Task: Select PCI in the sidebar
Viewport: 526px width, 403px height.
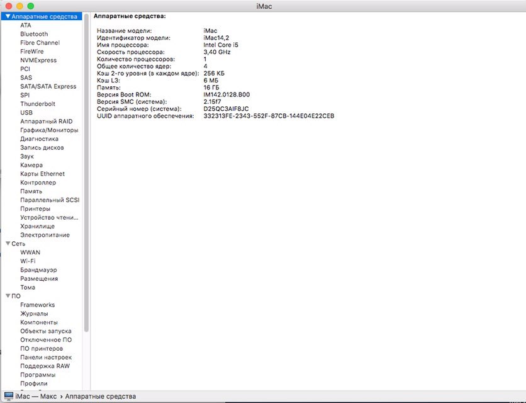Action: pos(25,69)
